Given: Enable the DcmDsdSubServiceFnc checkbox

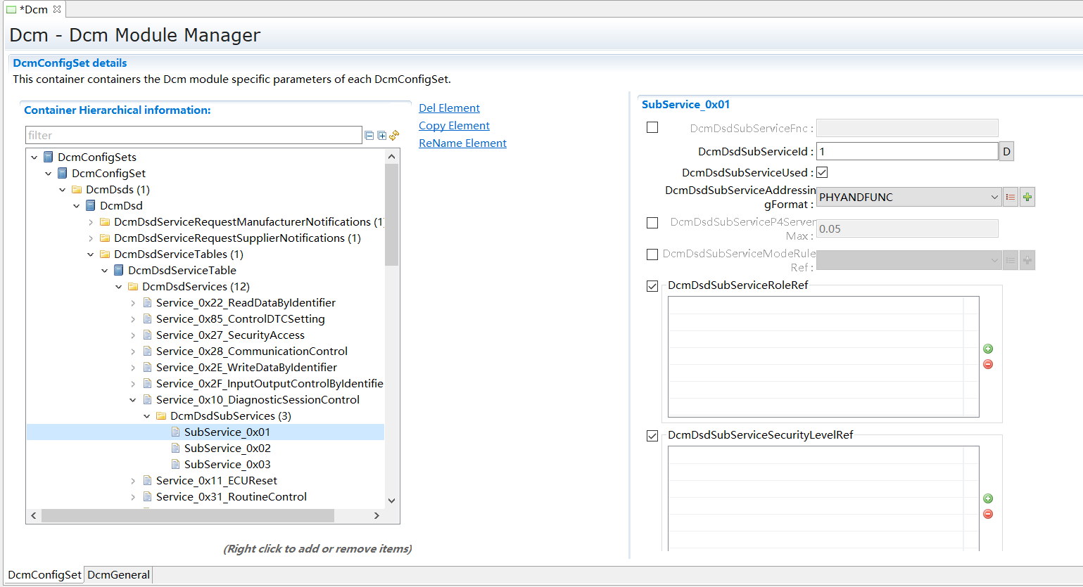Looking at the screenshot, I should click(x=652, y=128).
